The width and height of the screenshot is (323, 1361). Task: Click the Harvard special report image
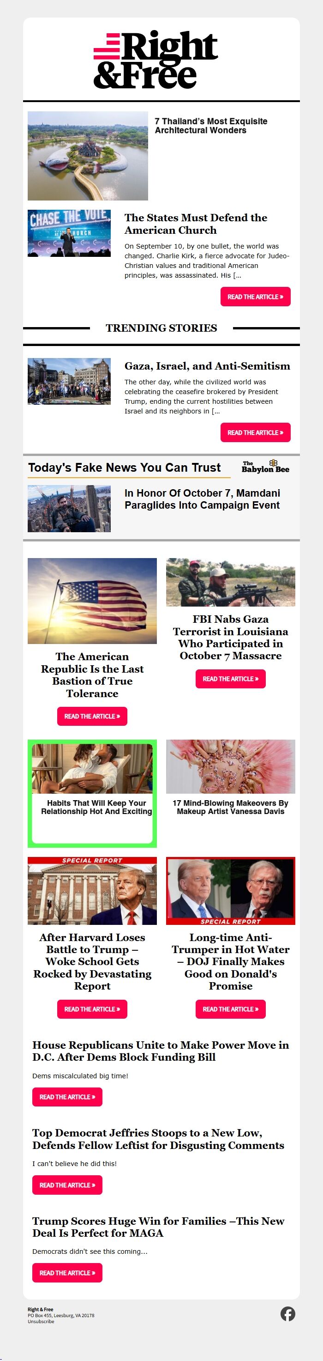coord(92,891)
